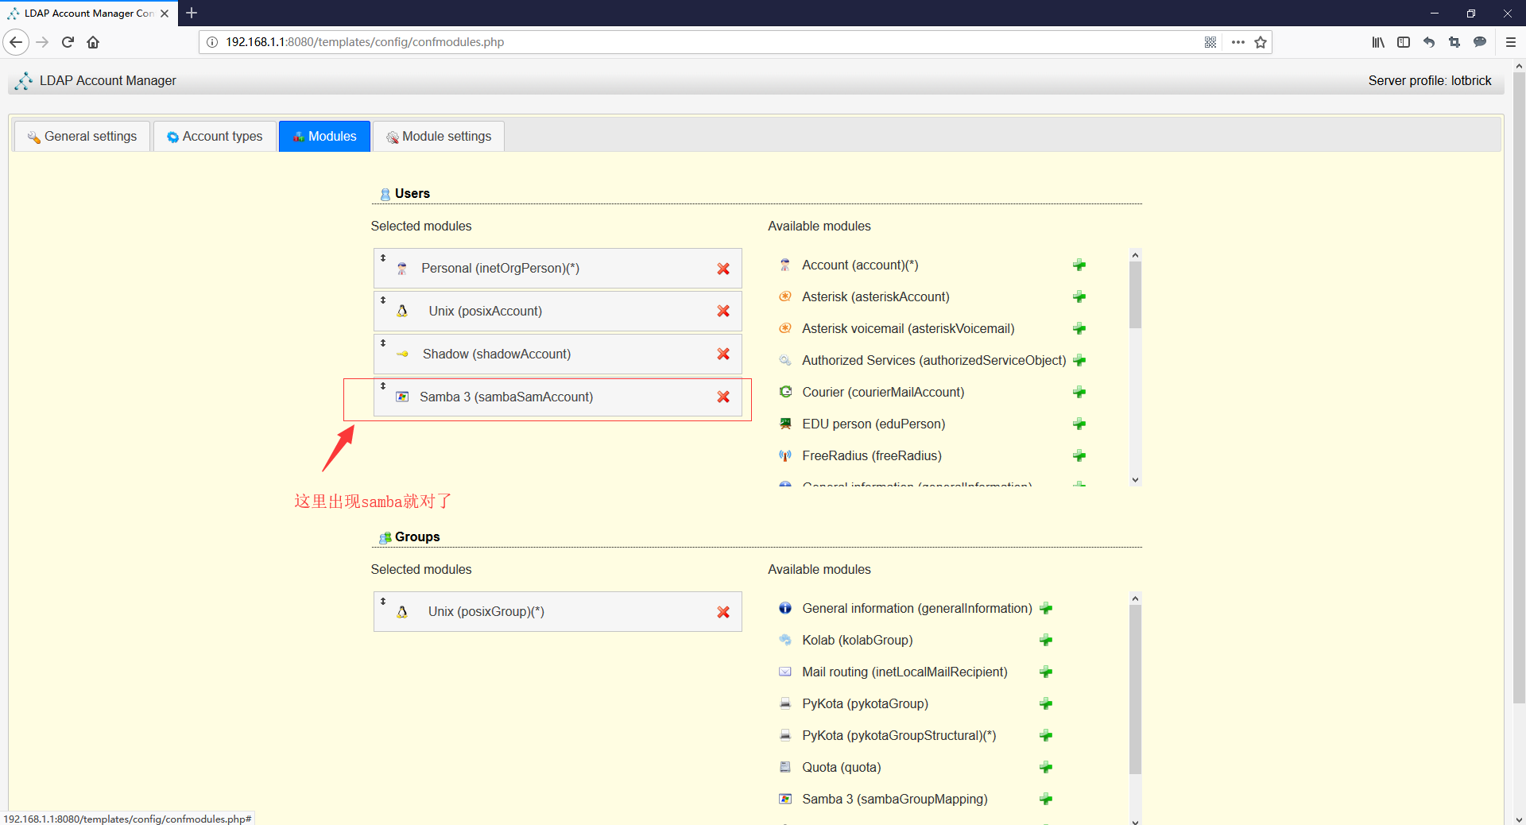1526x825 pixels.
Task: Add General information module to Groups
Action: tap(1046, 609)
